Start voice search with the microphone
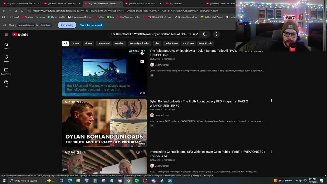Image resolution: width=327 pixels, height=184 pixels. [216, 34]
